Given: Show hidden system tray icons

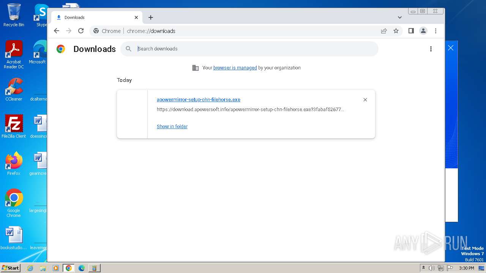Looking at the screenshot, I should point(424,268).
